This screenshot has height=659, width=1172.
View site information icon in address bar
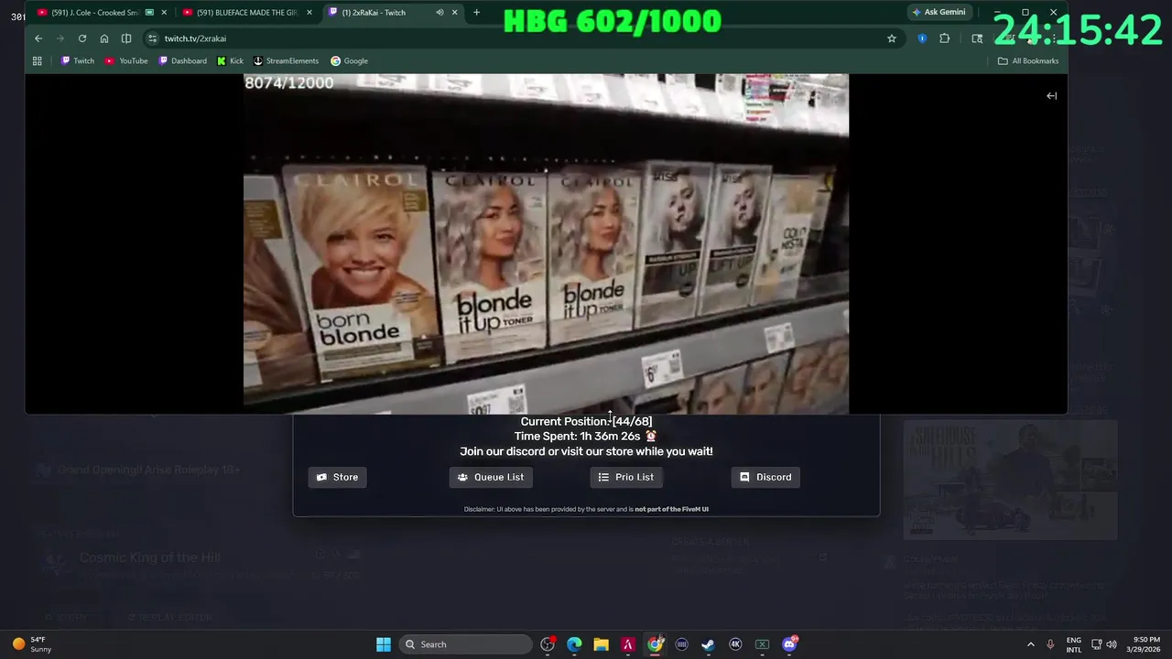click(153, 38)
